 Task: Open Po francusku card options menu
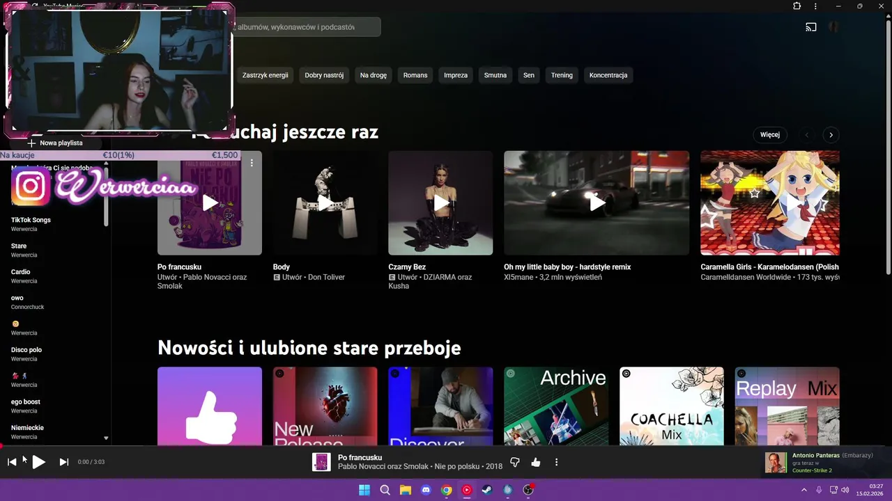252,162
